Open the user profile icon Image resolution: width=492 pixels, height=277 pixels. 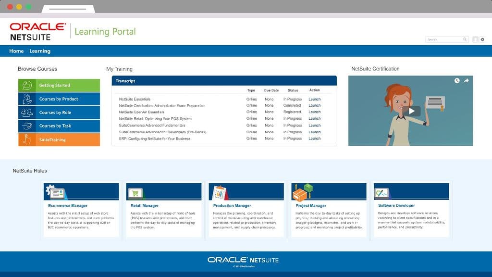point(475,39)
